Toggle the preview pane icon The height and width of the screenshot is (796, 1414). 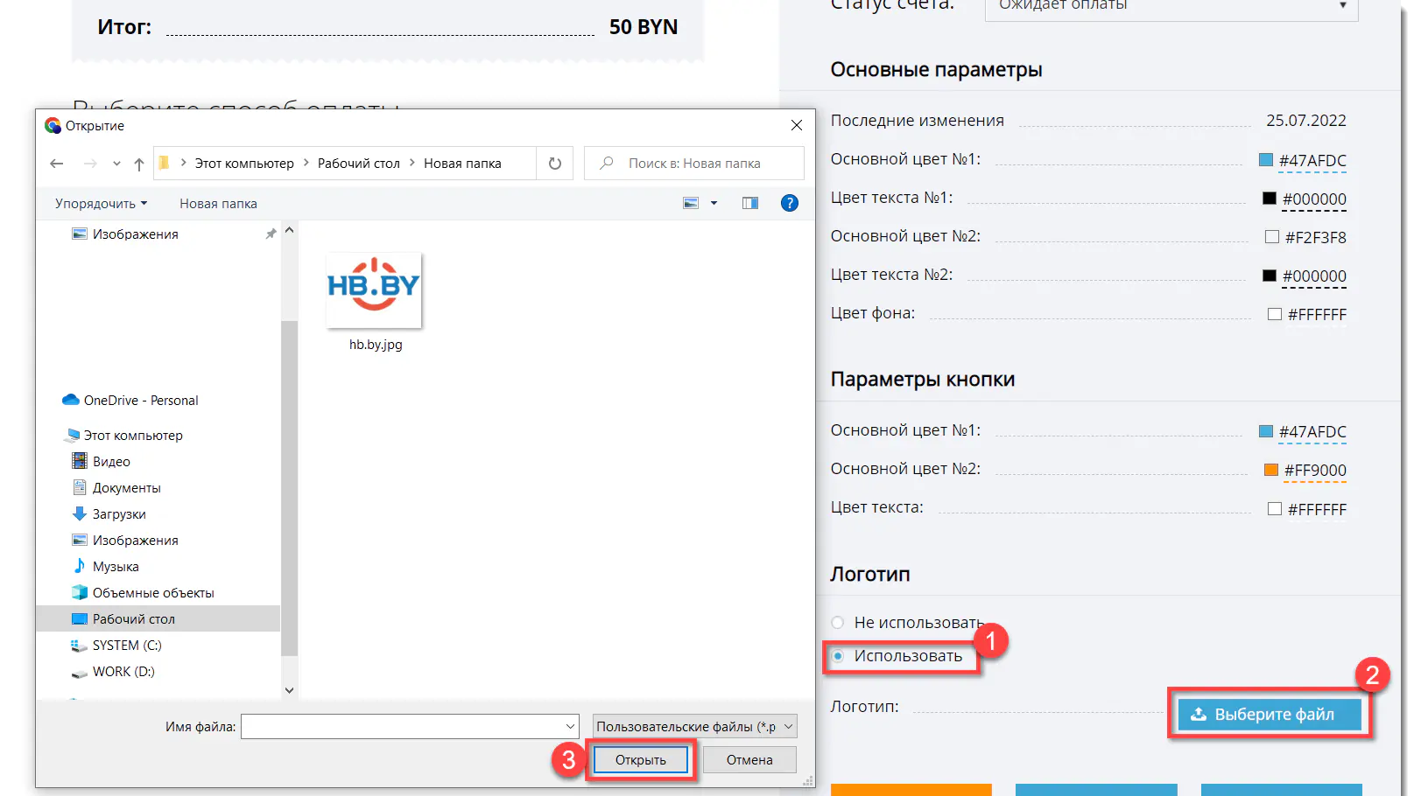(750, 203)
